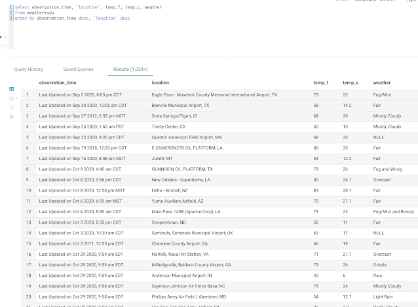Click the observation_time column header

pos(58,83)
